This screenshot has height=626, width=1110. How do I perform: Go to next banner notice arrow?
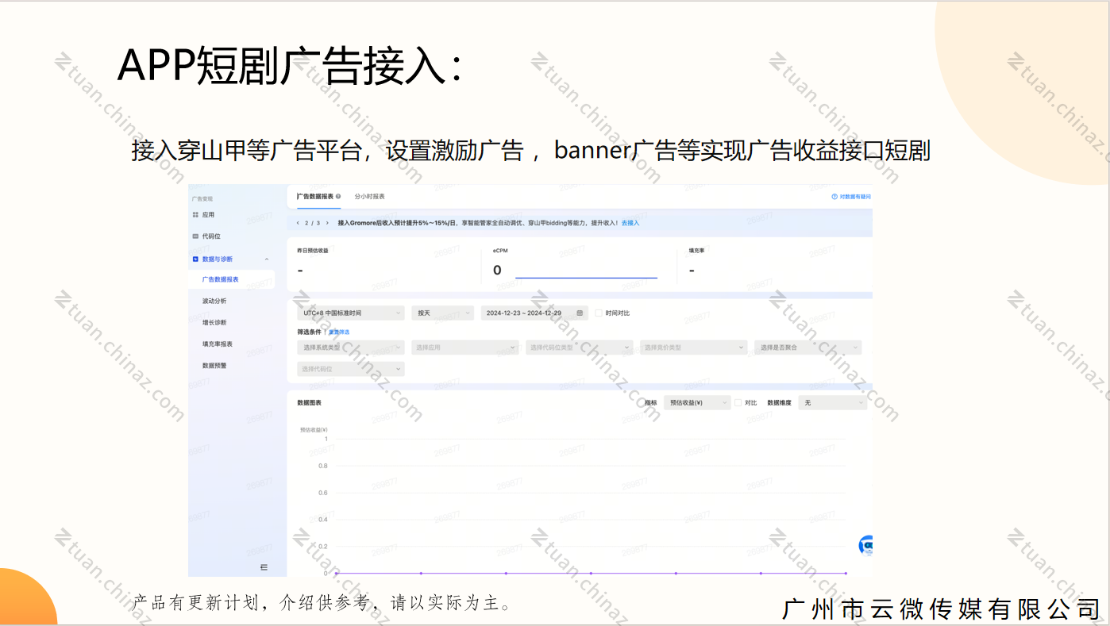327,223
